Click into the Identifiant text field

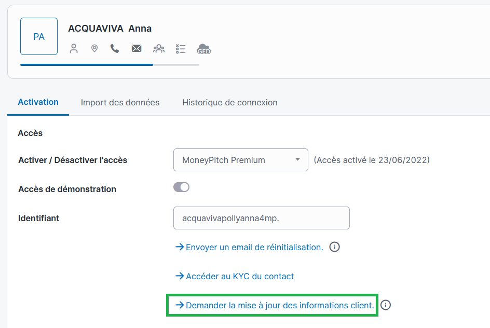pyautogui.click(x=261, y=218)
